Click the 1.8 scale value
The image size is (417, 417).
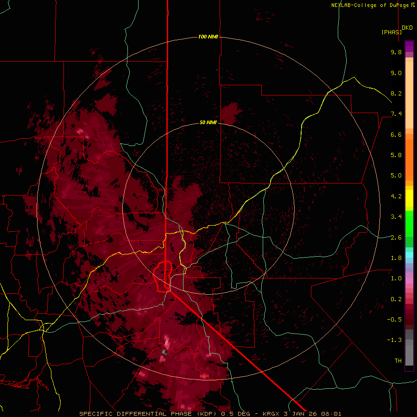point(396,258)
